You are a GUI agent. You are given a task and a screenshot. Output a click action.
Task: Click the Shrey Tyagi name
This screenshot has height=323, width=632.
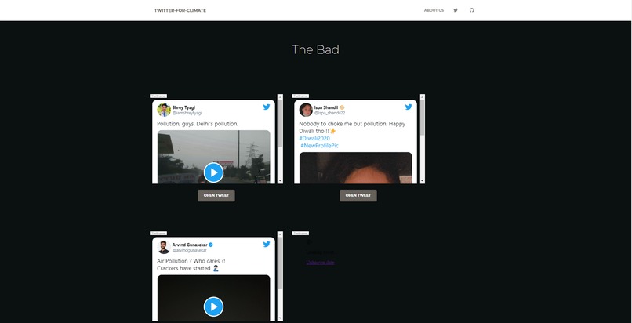coord(183,107)
